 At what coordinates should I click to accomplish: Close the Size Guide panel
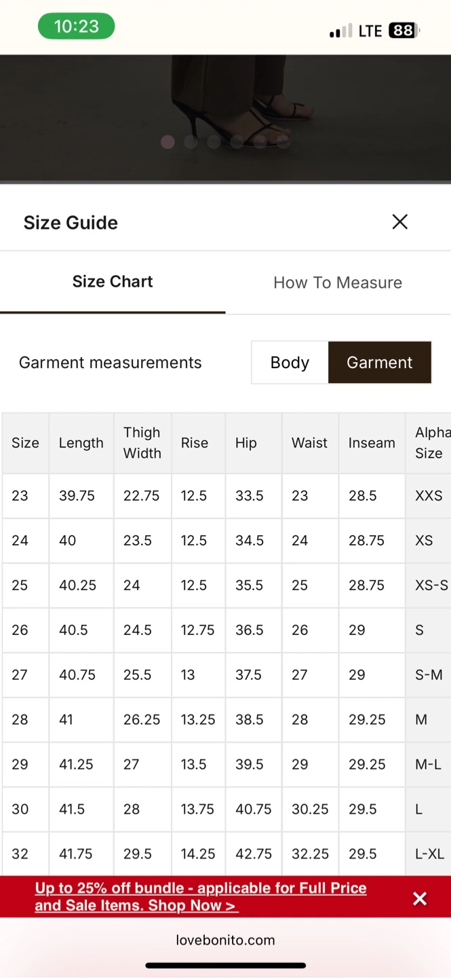pyautogui.click(x=399, y=222)
